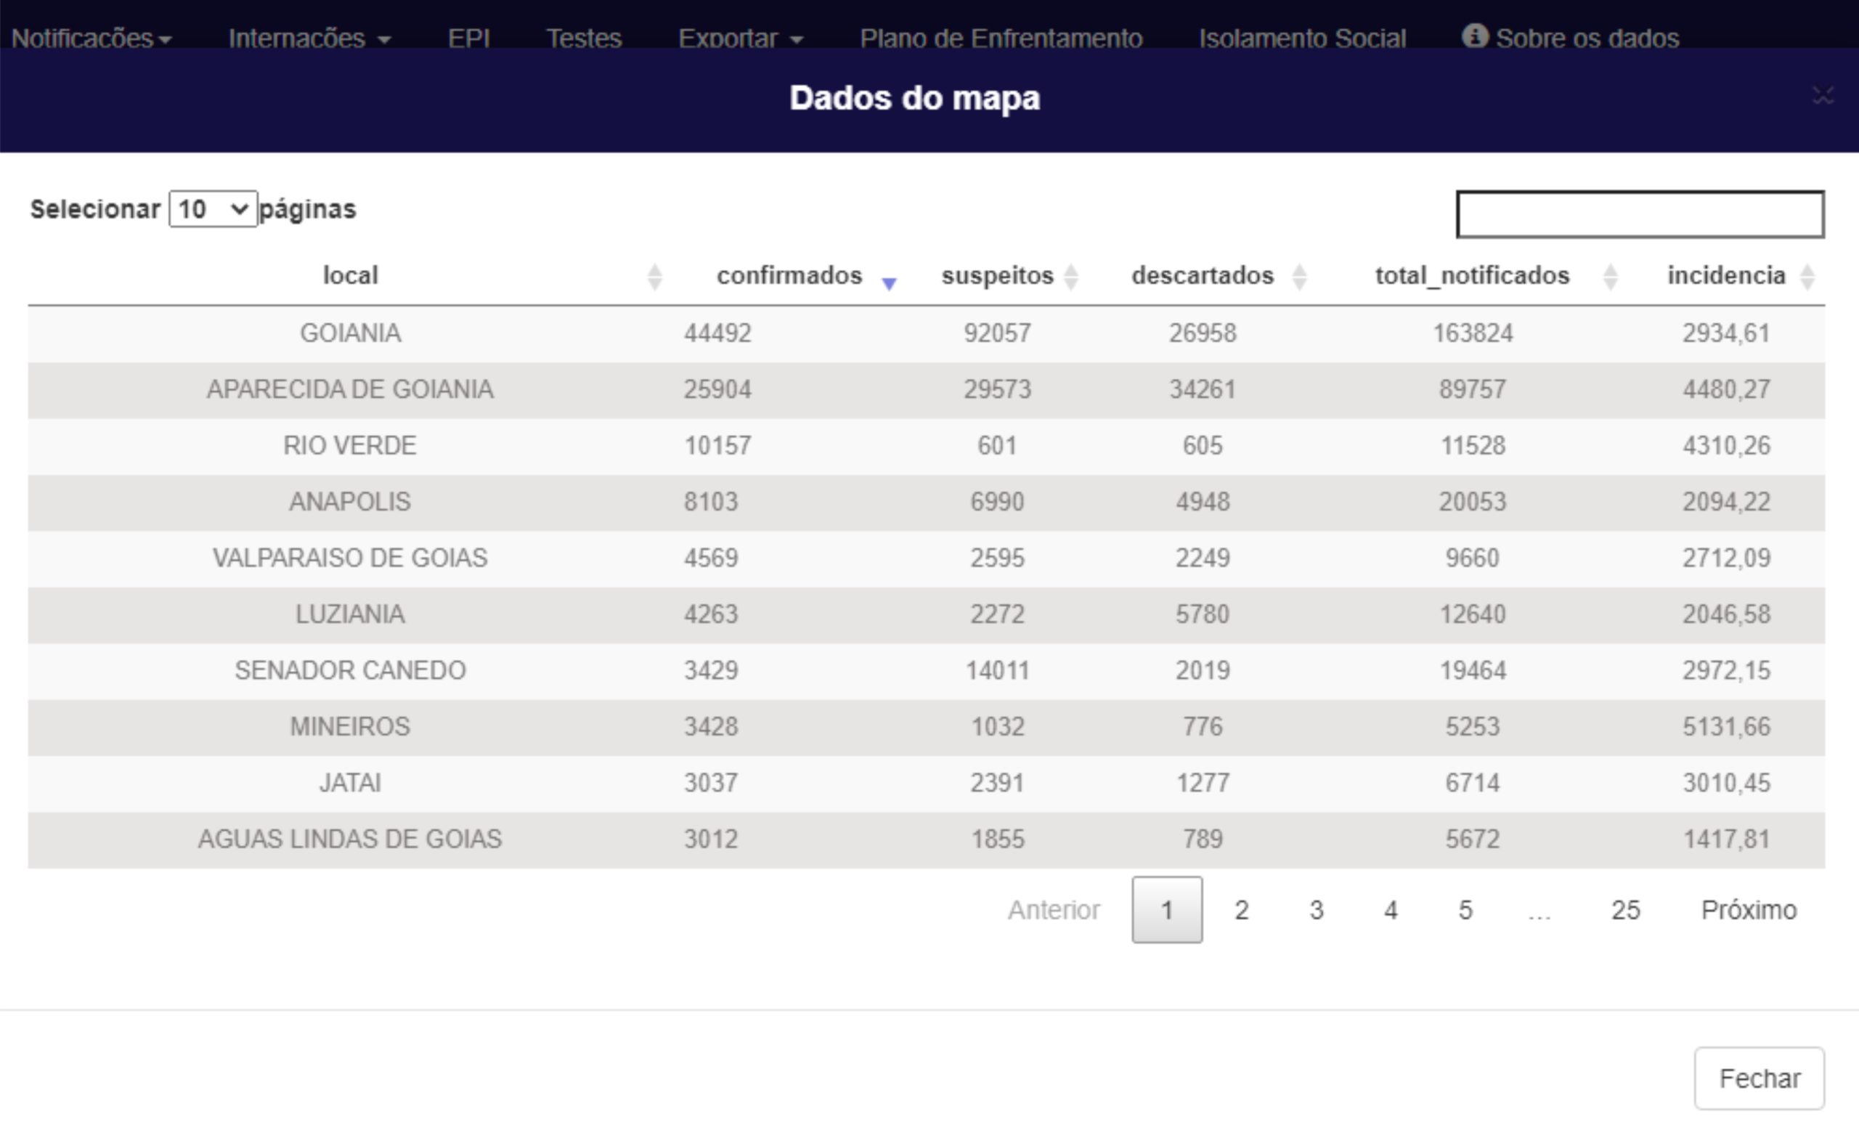The width and height of the screenshot is (1859, 1143).
Task: Sort by the suspeitos column header
Action: pos(996,276)
